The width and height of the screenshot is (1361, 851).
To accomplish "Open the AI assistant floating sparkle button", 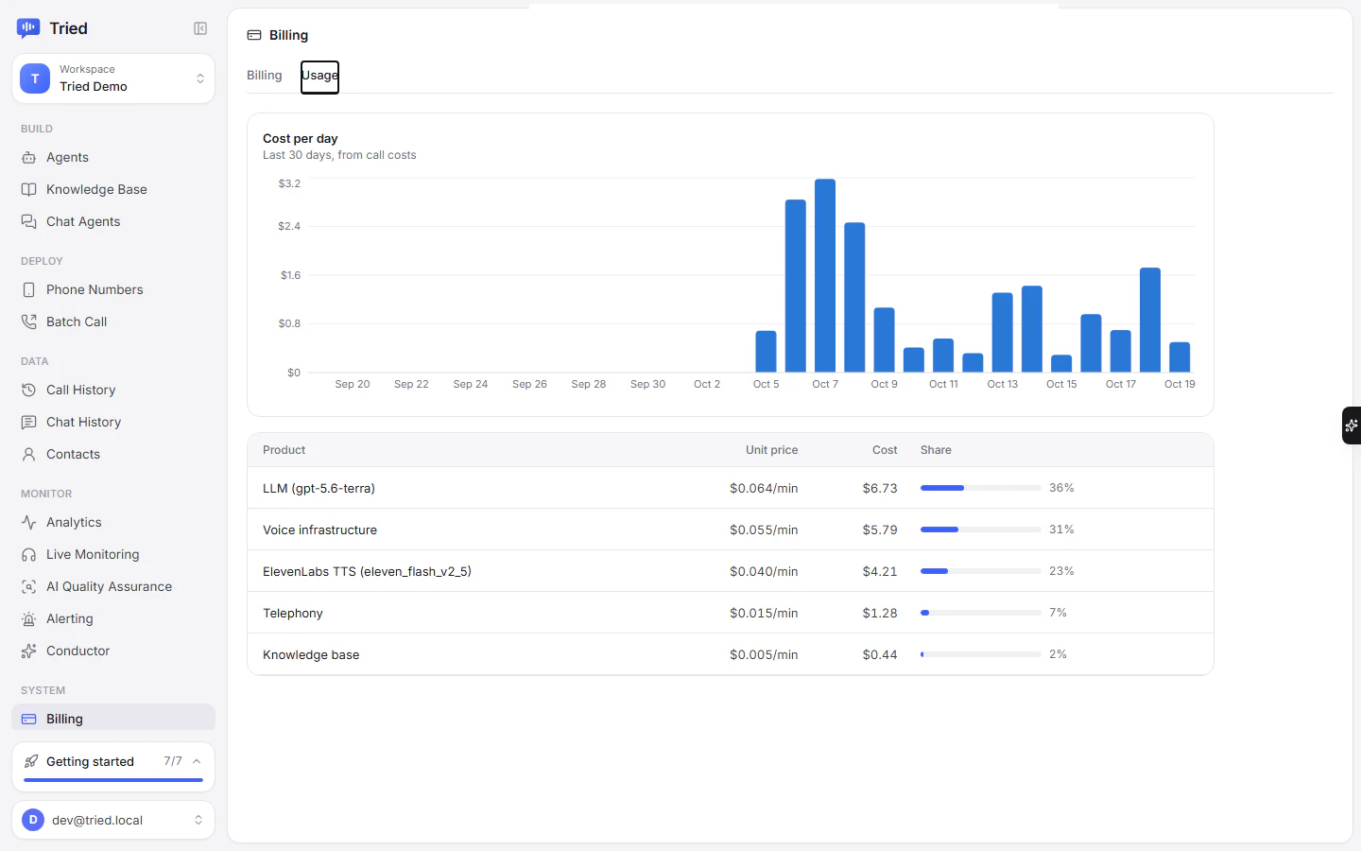I will coord(1352,425).
